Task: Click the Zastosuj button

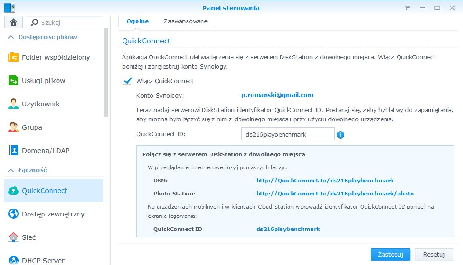Action: (391, 254)
